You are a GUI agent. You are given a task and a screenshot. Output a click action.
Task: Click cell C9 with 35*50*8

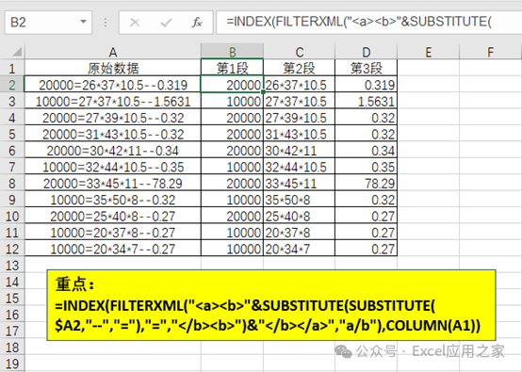tap(299, 200)
